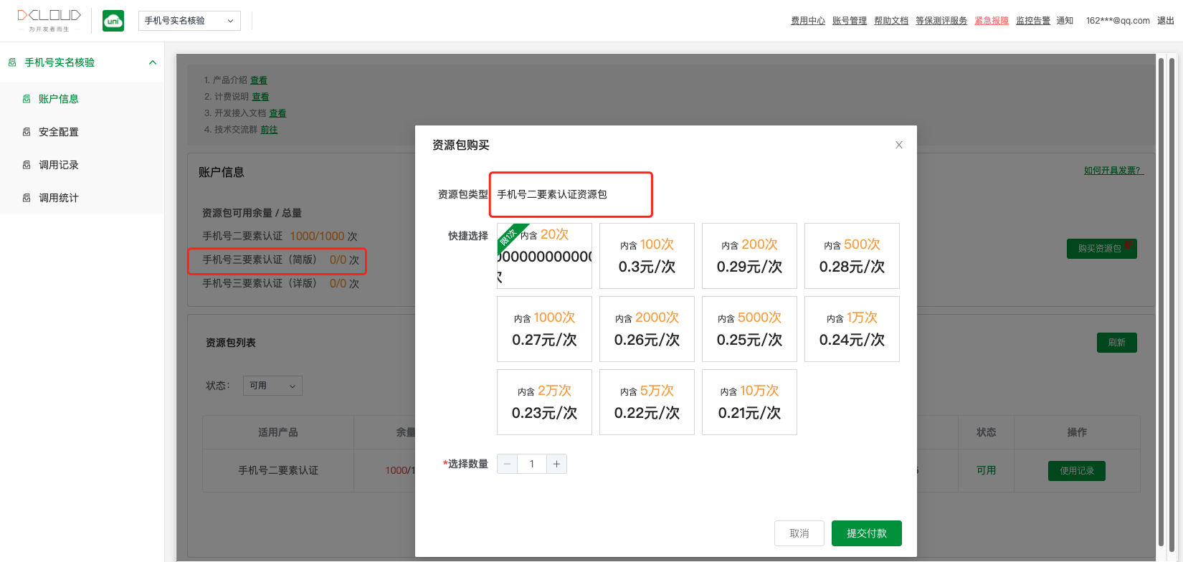1183x562 pixels.
Task: Click the DCloud logo
Action: [49, 20]
